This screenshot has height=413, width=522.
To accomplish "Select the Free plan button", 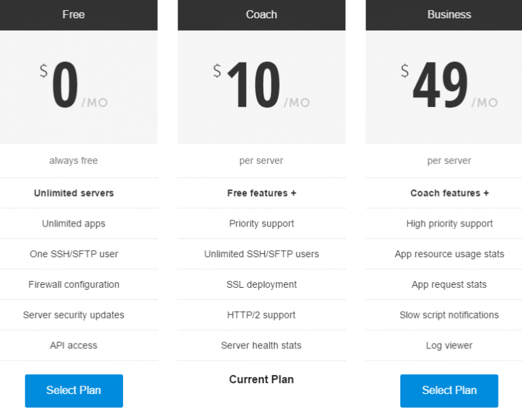I will click(x=74, y=391).
